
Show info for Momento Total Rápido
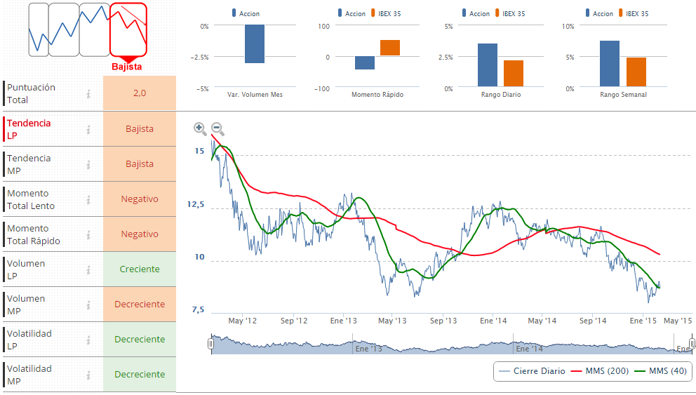(x=88, y=234)
